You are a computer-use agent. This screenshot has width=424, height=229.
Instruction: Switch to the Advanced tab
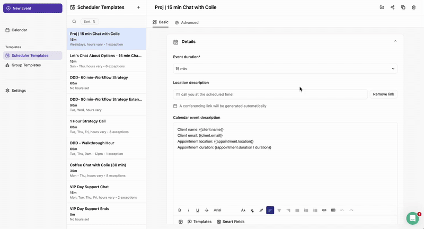(187, 22)
